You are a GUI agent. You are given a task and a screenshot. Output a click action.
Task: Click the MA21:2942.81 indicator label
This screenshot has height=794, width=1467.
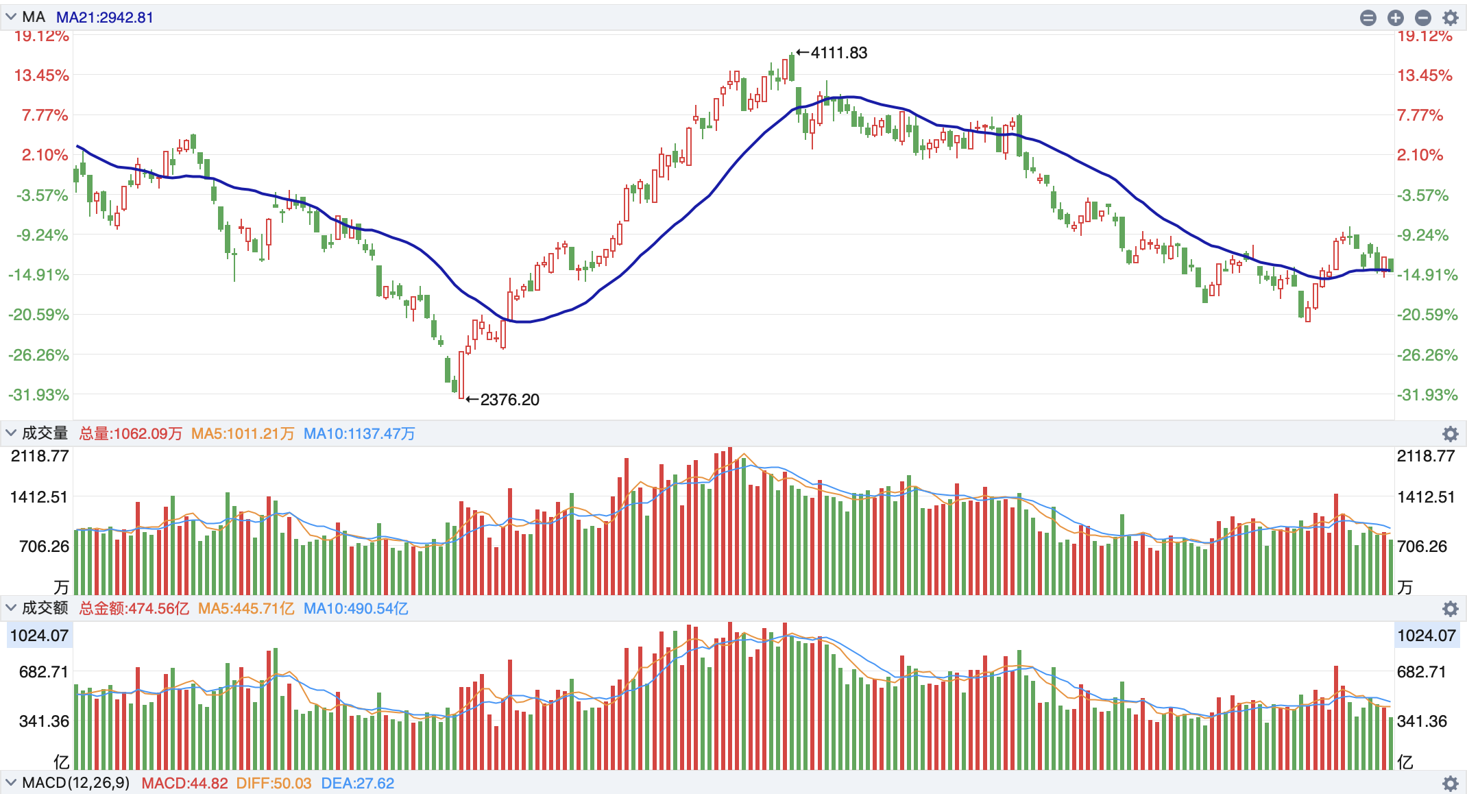(104, 18)
